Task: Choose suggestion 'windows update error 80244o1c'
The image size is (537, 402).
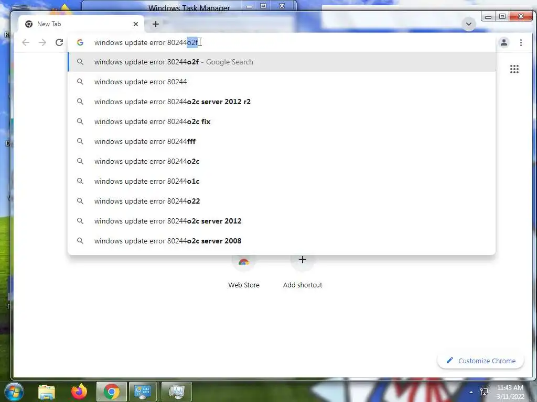Action: click(x=282, y=181)
